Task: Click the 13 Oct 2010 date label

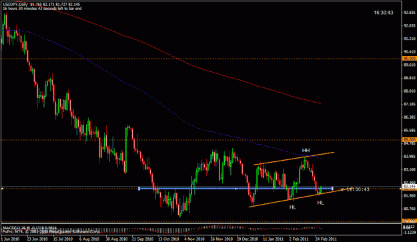Action: coord(168,239)
